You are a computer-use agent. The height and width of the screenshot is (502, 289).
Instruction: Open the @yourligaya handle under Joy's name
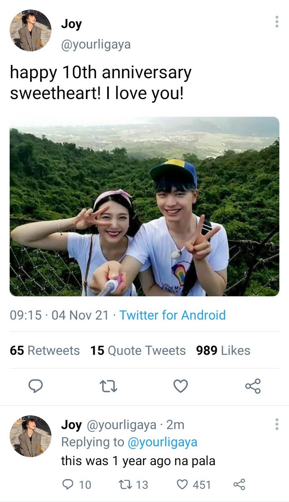(96, 44)
